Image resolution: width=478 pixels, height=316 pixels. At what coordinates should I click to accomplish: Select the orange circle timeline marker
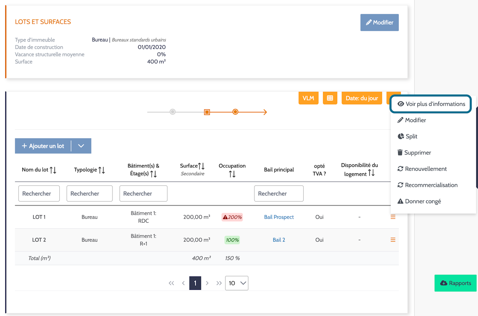tap(235, 112)
